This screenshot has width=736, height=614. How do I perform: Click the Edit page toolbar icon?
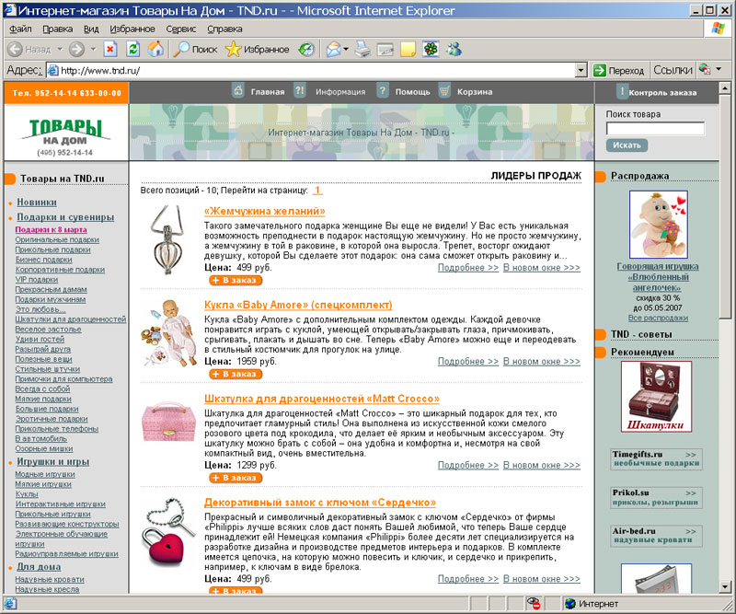click(385, 49)
